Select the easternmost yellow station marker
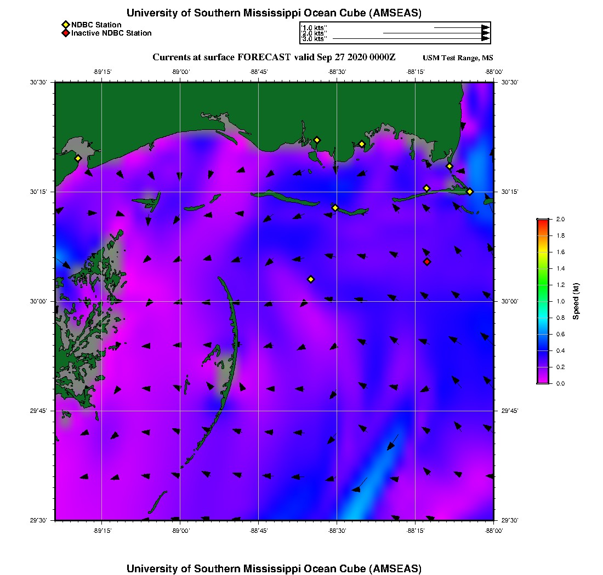The height and width of the screenshot is (575, 603). coord(470,191)
